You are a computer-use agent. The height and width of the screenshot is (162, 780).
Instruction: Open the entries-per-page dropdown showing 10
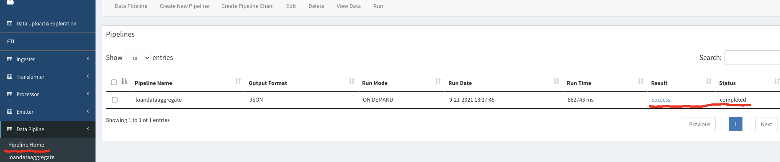click(138, 58)
